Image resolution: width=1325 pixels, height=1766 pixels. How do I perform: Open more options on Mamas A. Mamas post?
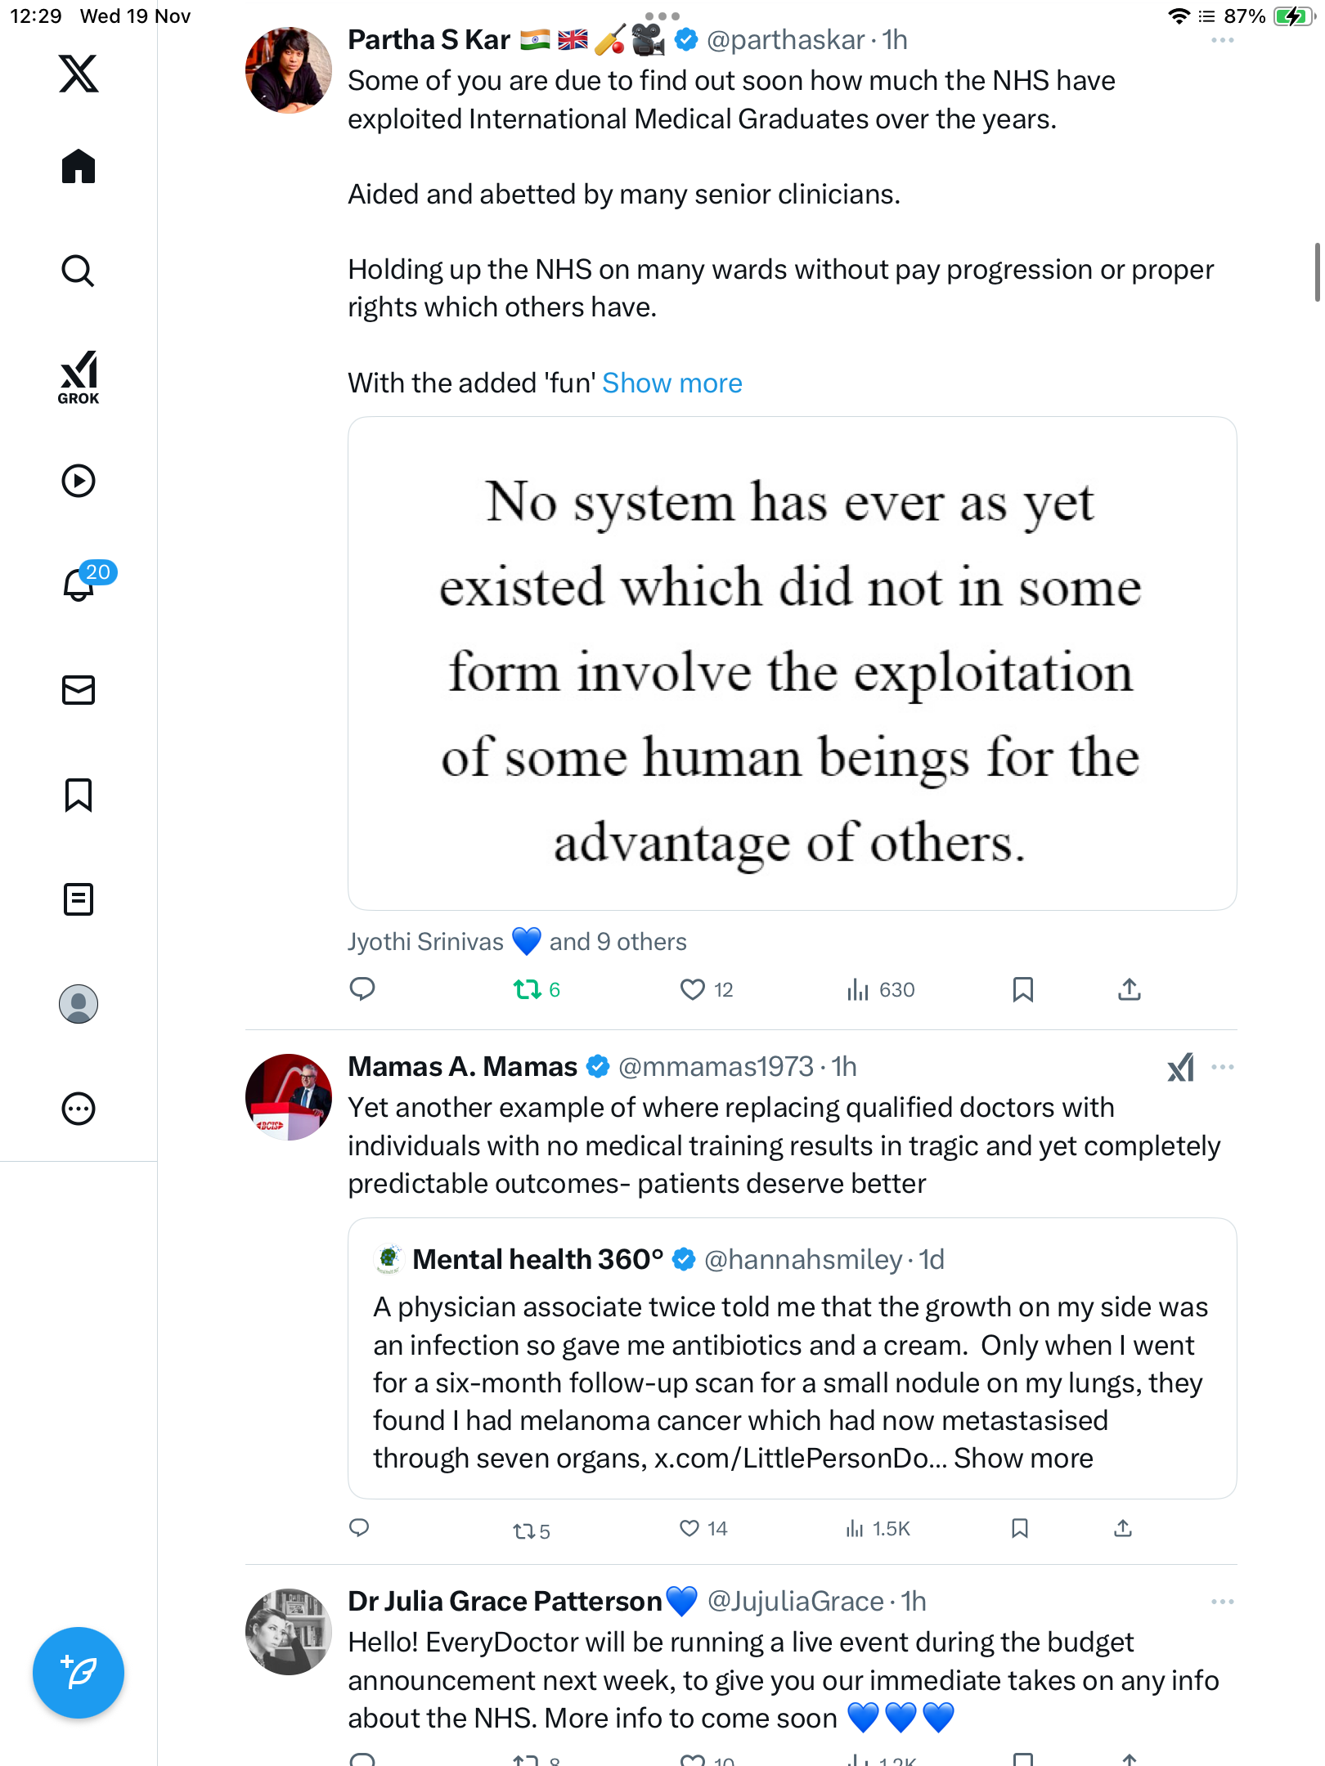point(1222,1067)
